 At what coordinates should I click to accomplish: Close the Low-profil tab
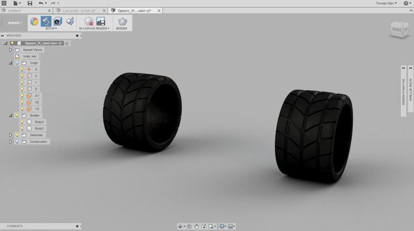105,11
